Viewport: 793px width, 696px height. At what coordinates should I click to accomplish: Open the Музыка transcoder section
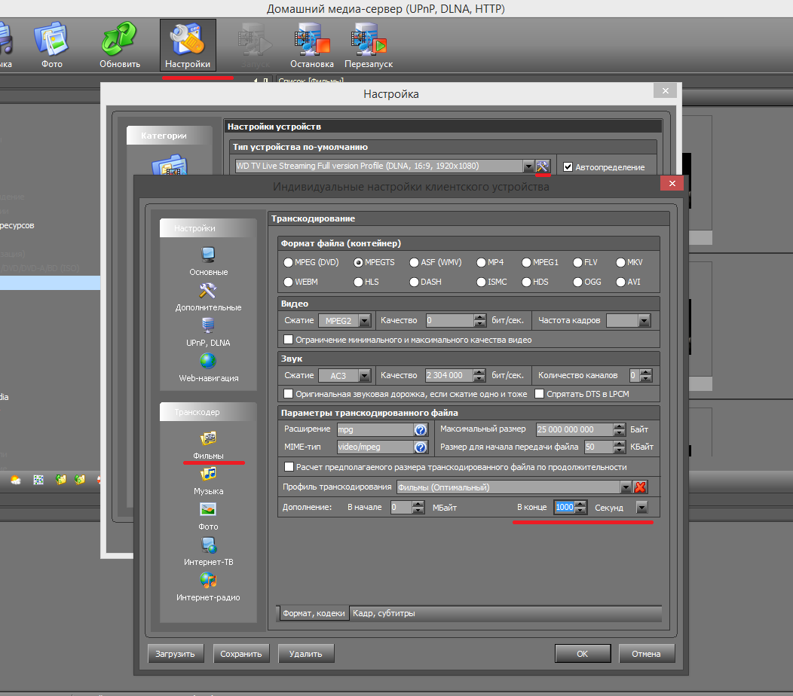tap(208, 480)
